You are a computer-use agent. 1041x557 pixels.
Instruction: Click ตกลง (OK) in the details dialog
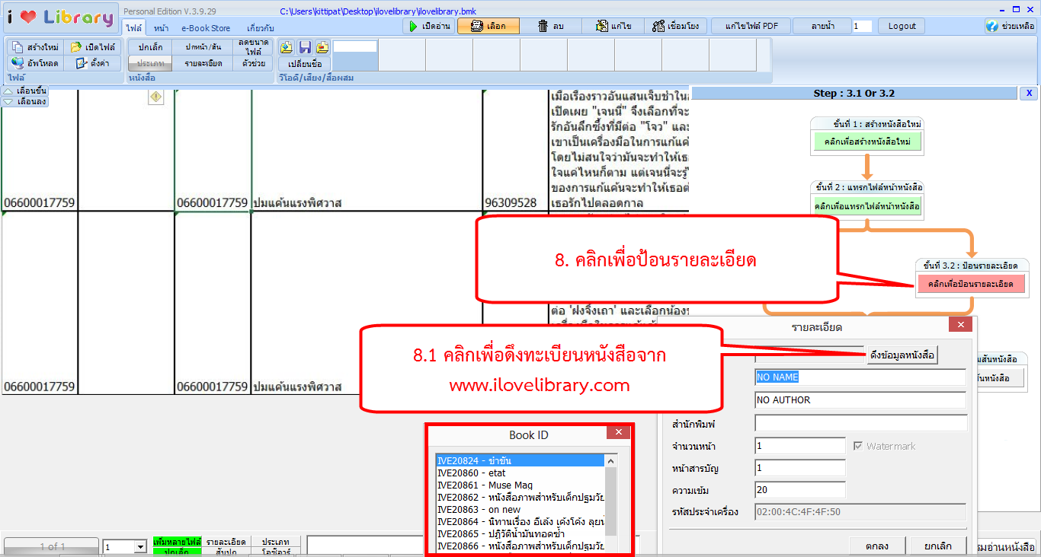[876, 546]
